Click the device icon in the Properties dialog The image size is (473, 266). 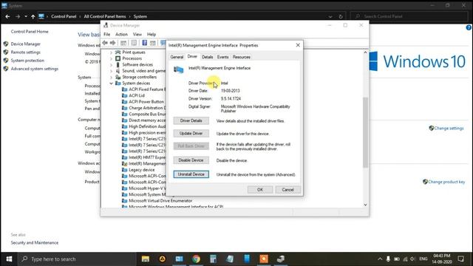(x=178, y=70)
